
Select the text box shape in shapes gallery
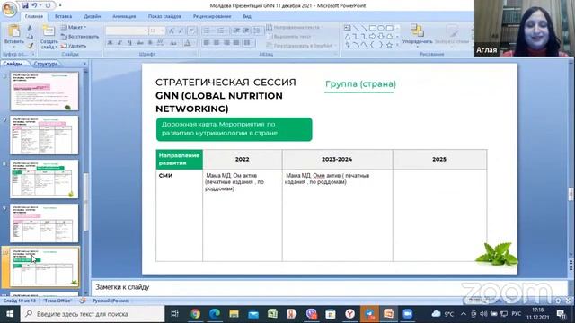pyautogui.click(x=348, y=28)
